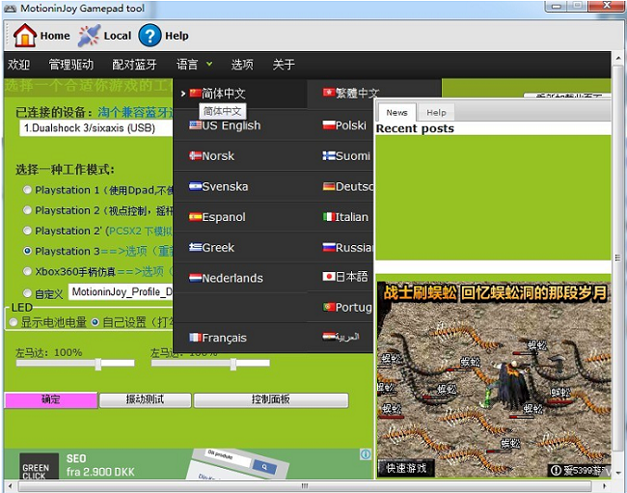Image resolution: width=627 pixels, height=493 pixels.
Task: Switch to the Help tab in side panel
Action: (436, 112)
